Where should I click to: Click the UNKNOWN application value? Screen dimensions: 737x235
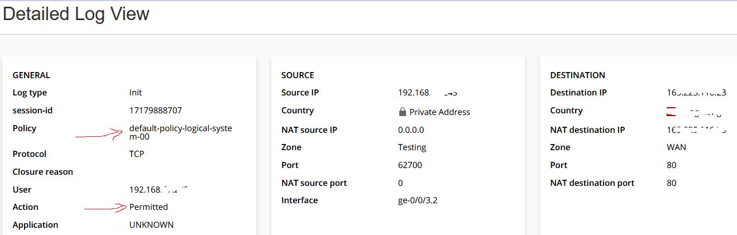pos(151,225)
